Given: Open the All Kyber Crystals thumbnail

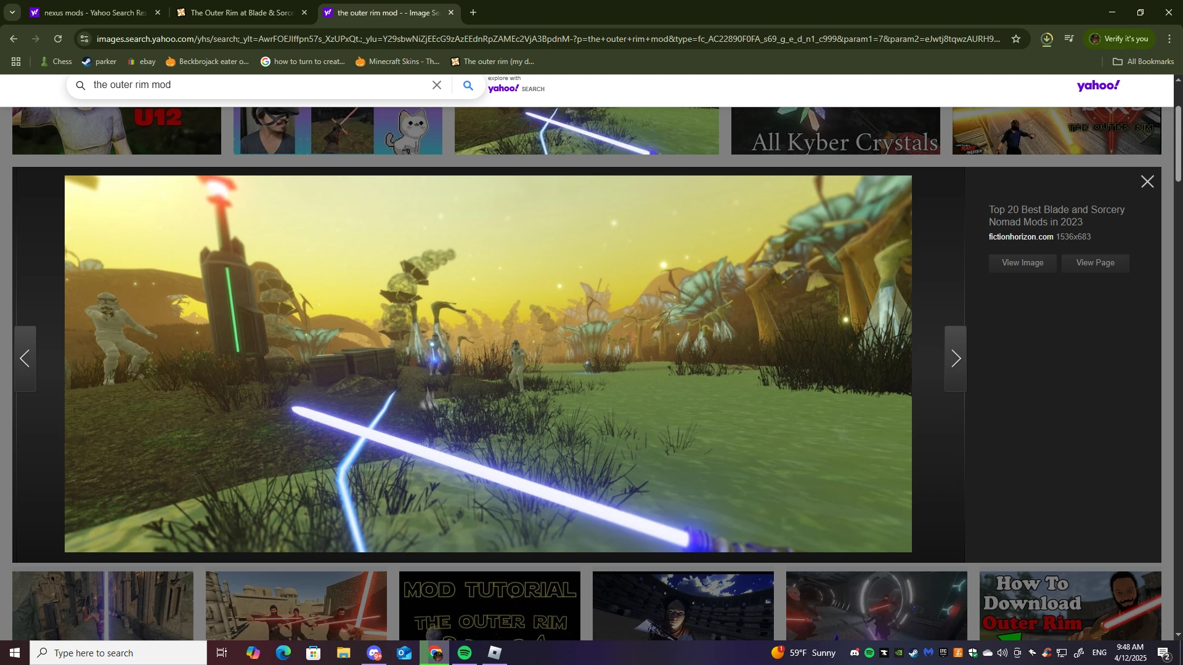Looking at the screenshot, I should (835, 131).
